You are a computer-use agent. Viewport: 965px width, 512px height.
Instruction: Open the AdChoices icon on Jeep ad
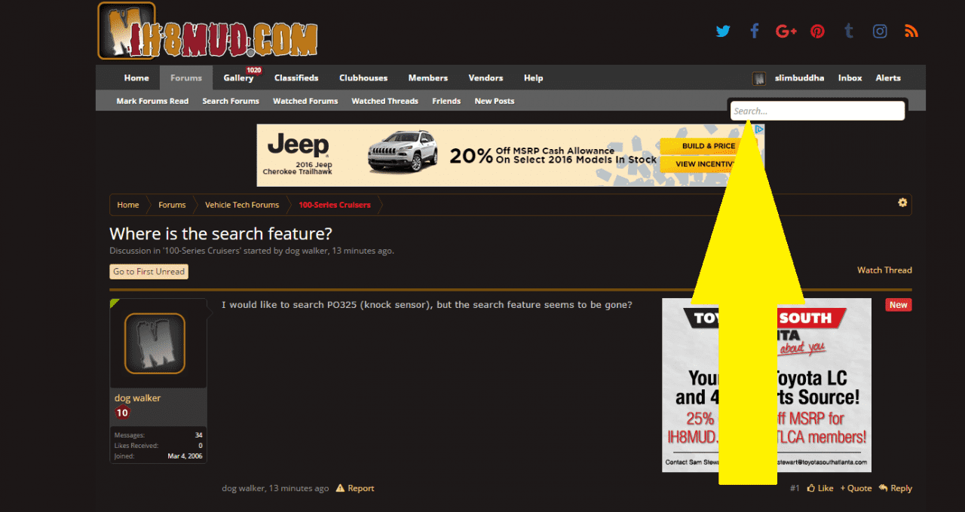coord(760,129)
